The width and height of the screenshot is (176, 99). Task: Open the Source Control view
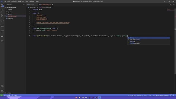[x=2, y=15]
